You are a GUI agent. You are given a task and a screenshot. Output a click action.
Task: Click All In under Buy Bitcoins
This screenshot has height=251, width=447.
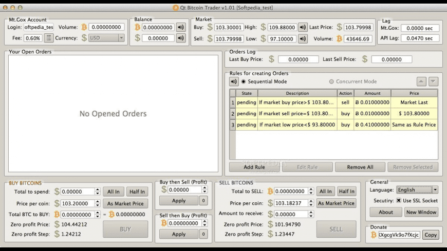point(114,192)
